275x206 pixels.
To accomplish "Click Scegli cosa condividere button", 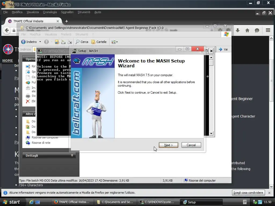I will [x=248, y=193].
